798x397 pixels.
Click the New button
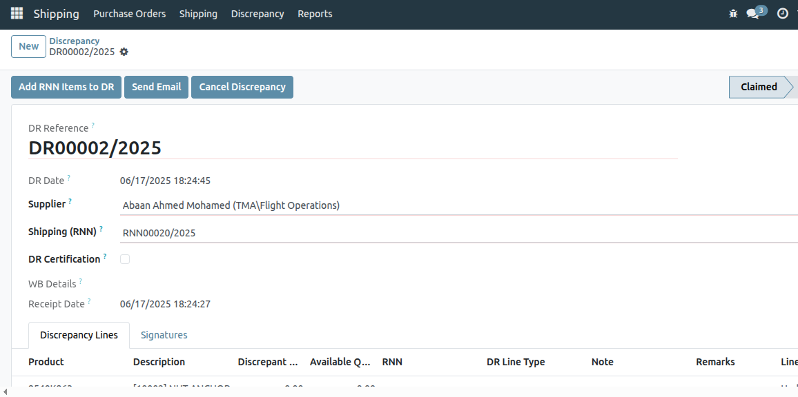pos(28,46)
